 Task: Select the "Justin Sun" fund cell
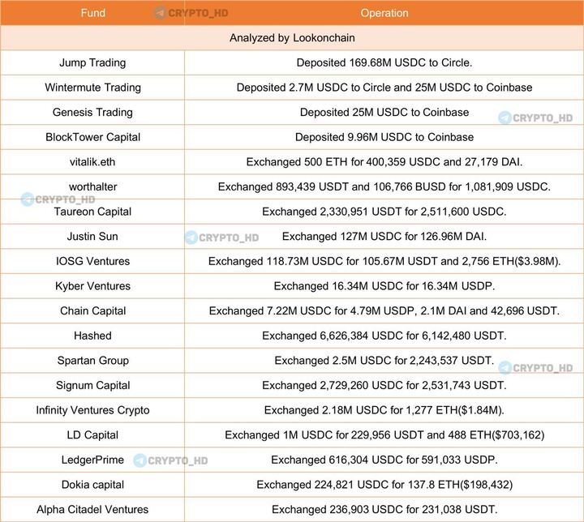(x=92, y=237)
